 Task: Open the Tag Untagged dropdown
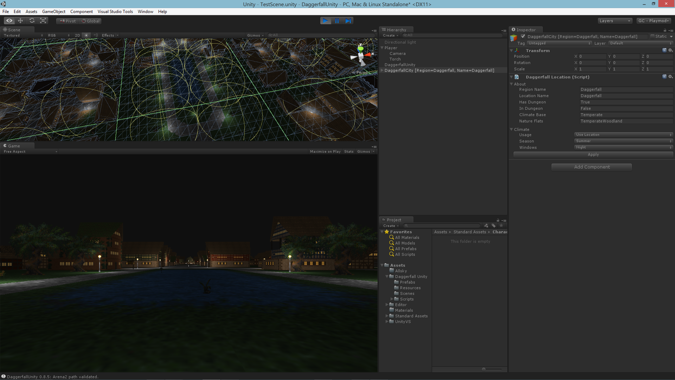point(559,43)
